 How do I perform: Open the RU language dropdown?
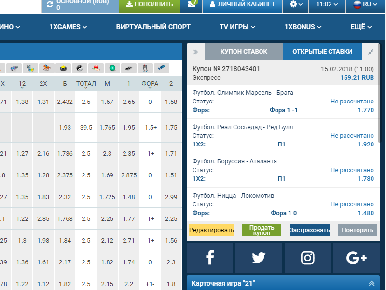(365, 4)
